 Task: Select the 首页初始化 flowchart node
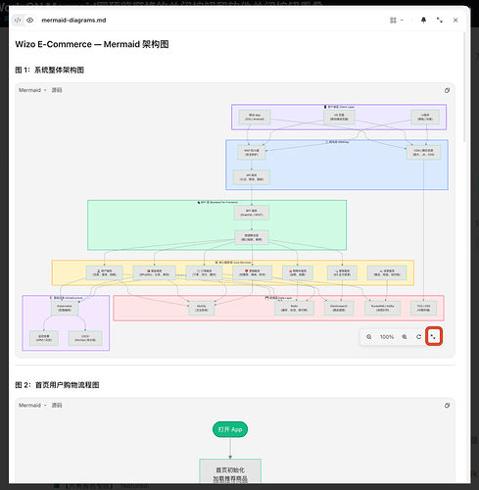coord(230,471)
